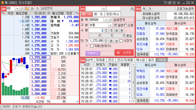The height and width of the screenshot is (110, 196).
Task: Select the 신용 radio button
Action: coord(125,25)
